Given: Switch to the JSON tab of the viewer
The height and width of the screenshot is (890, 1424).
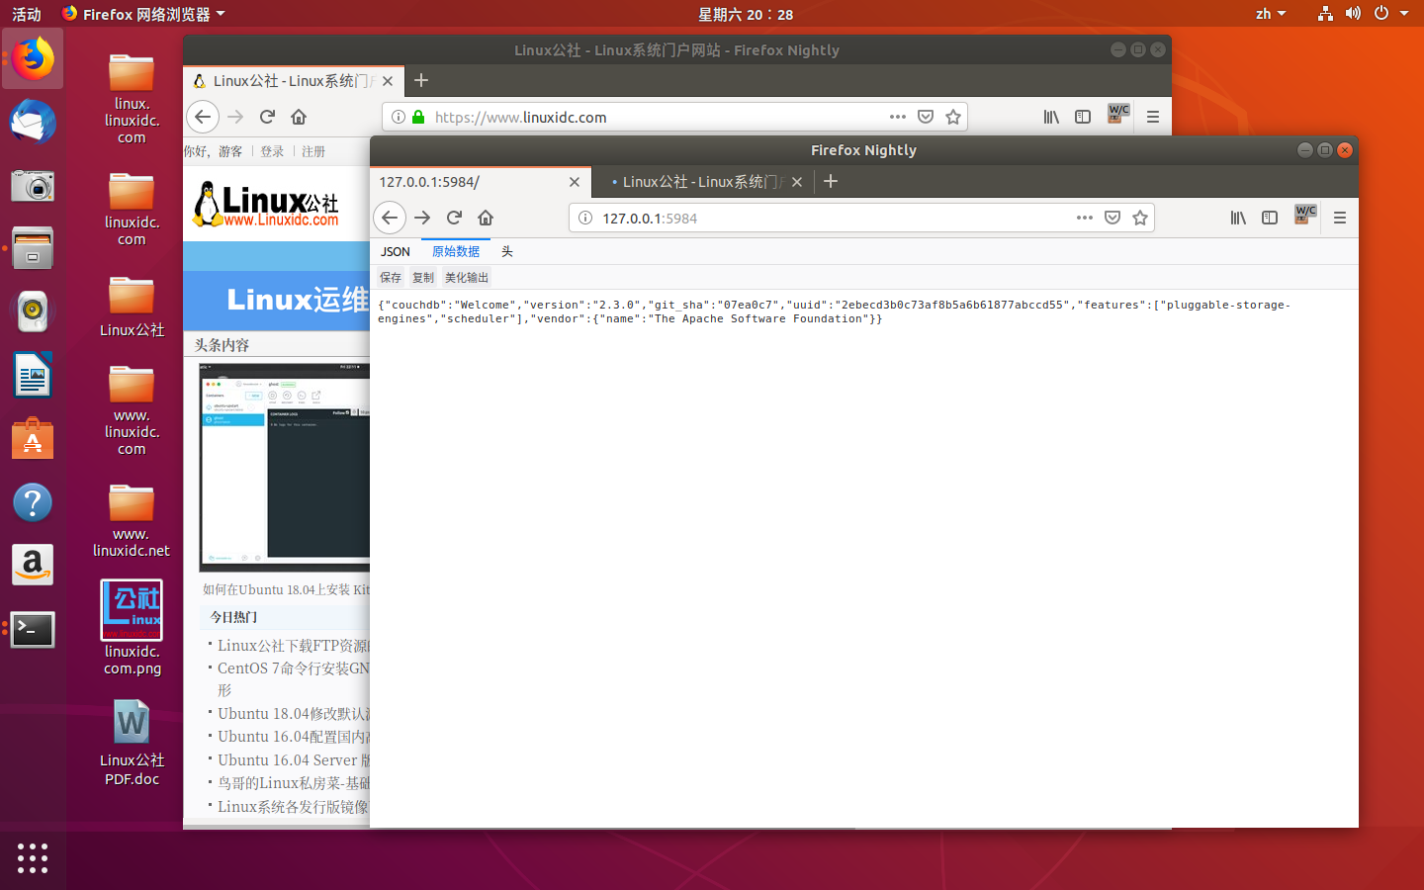Looking at the screenshot, I should click(x=395, y=251).
